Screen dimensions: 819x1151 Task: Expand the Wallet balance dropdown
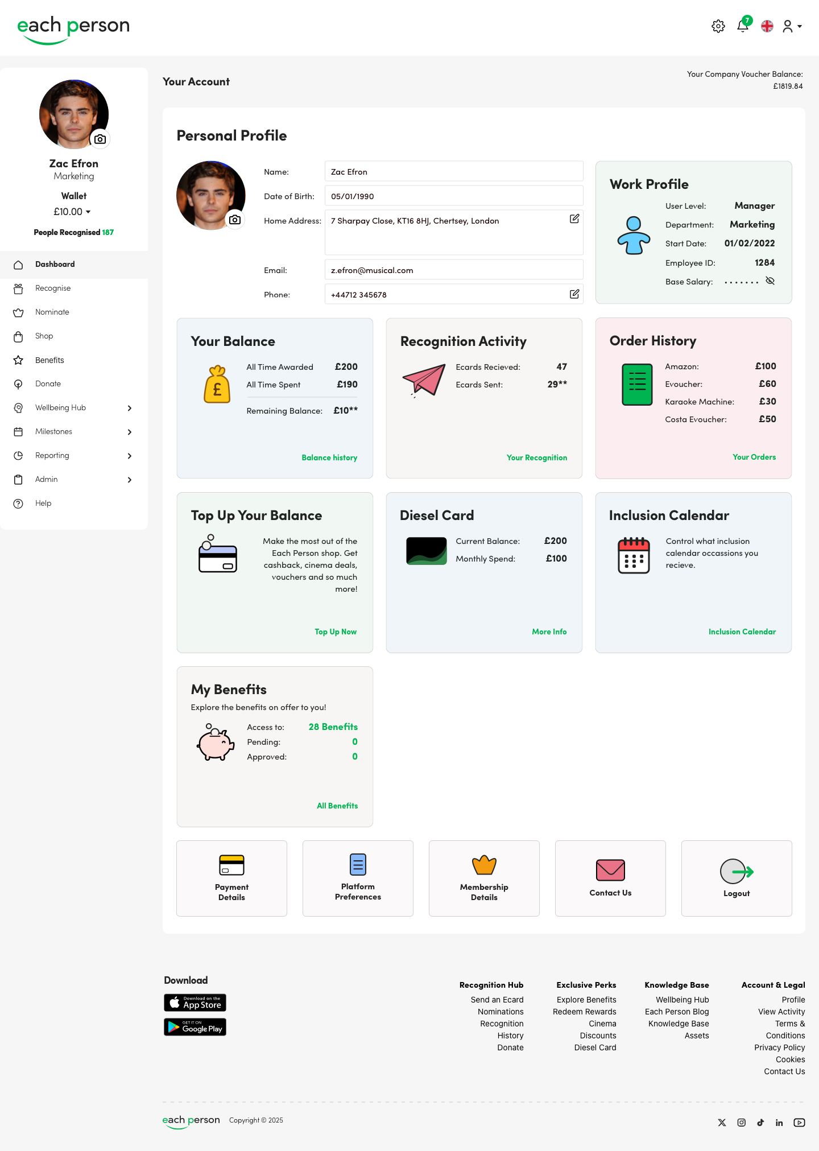(x=88, y=212)
